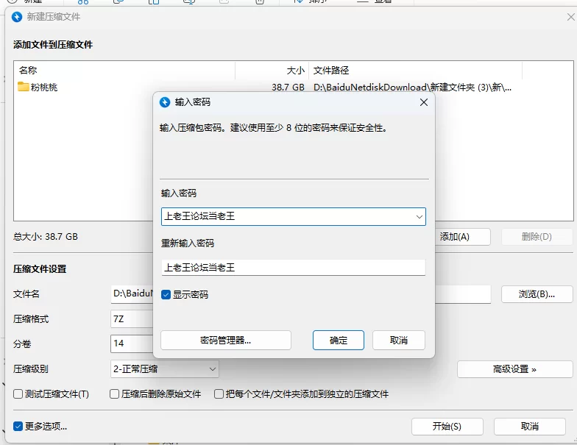Click the 大小 column header
The height and width of the screenshot is (445, 577).
tap(272, 71)
